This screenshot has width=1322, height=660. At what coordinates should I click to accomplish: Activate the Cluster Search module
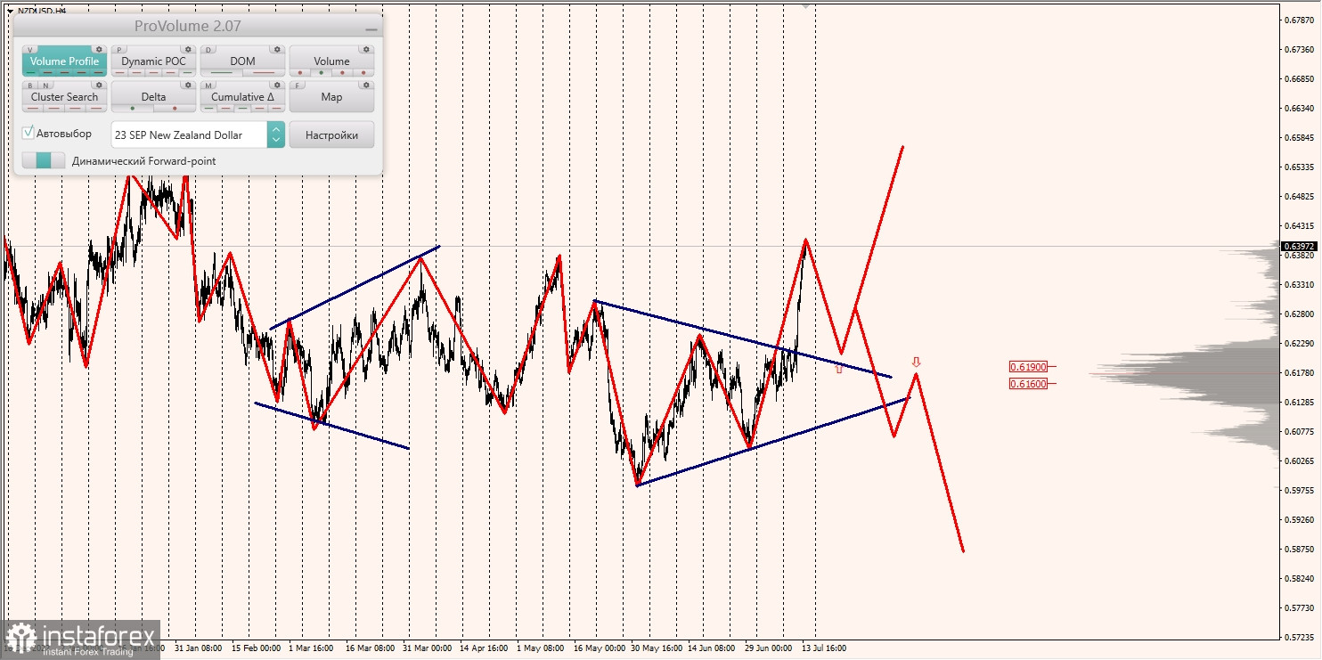click(x=64, y=97)
